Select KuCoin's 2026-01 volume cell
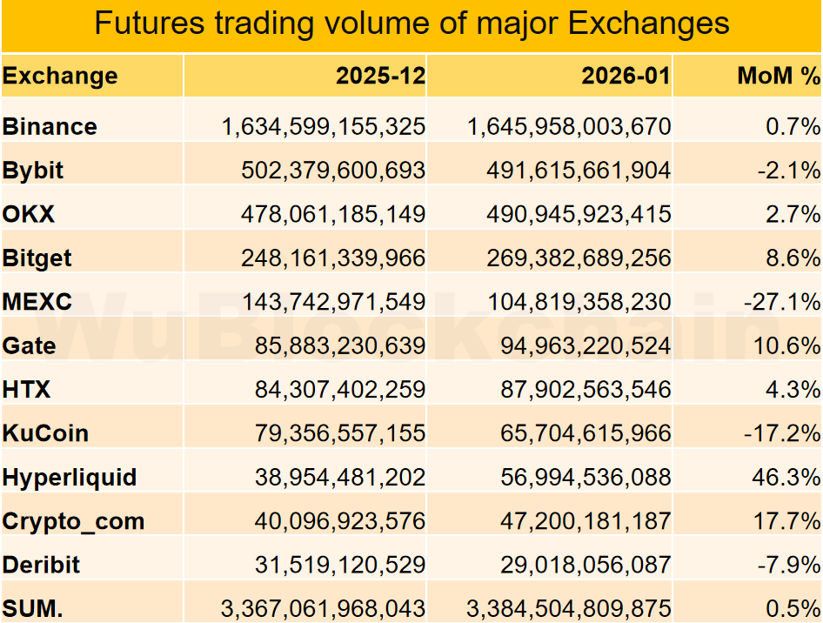 click(x=585, y=433)
